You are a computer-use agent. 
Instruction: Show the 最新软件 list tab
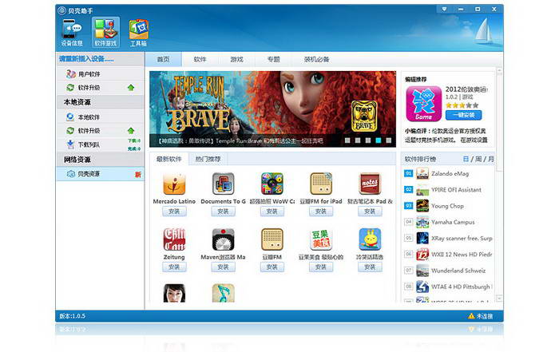click(168, 159)
